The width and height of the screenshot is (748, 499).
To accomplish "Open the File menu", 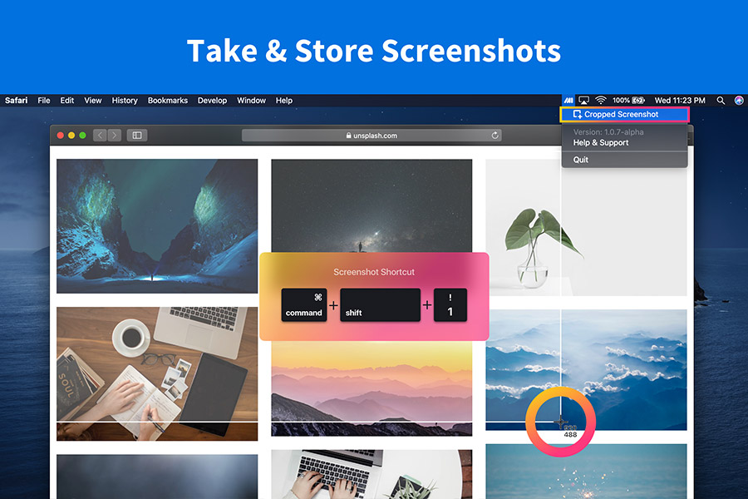I will 44,101.
